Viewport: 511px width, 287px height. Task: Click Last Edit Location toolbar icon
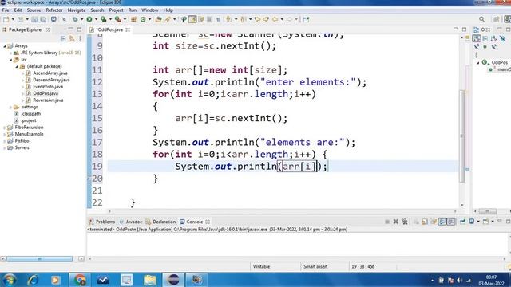tap(257, 19)
